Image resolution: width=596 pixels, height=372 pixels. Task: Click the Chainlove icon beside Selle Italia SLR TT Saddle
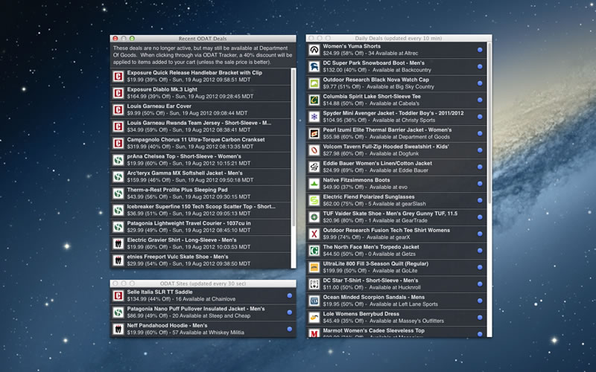click(118, 295)
